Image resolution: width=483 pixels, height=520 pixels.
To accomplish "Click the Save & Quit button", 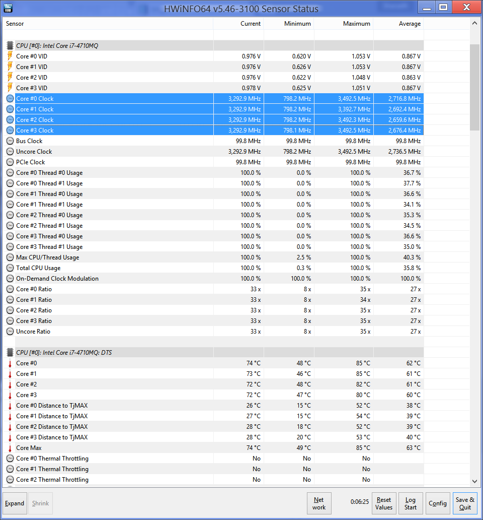I will tap(465, 503).
